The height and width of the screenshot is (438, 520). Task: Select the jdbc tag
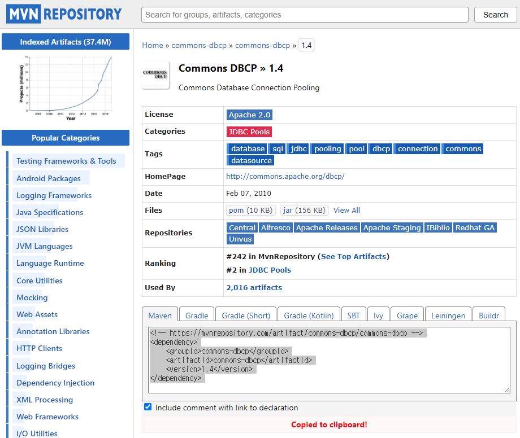click(x=298, y=148)
